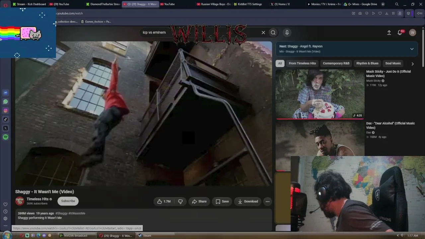Open Spotify in the Opera sidebar

coord(5,137)
